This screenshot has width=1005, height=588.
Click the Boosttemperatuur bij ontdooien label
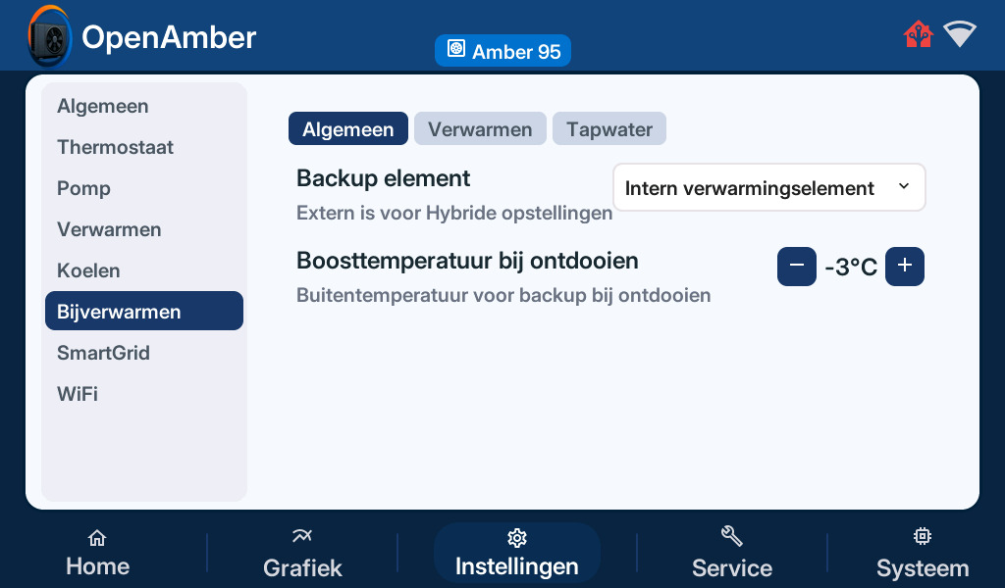point(467,261)
